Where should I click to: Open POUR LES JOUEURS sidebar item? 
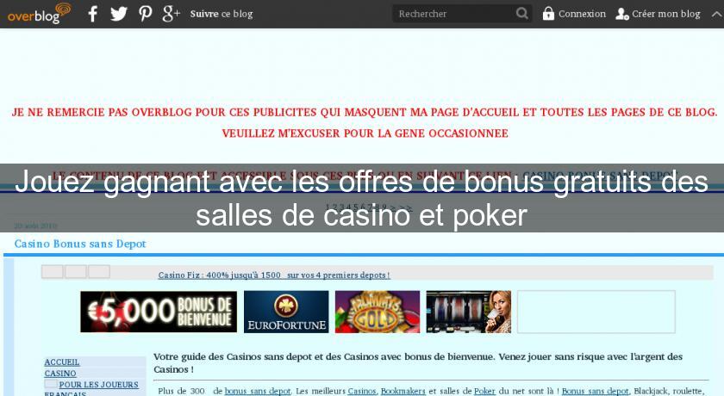99,385
